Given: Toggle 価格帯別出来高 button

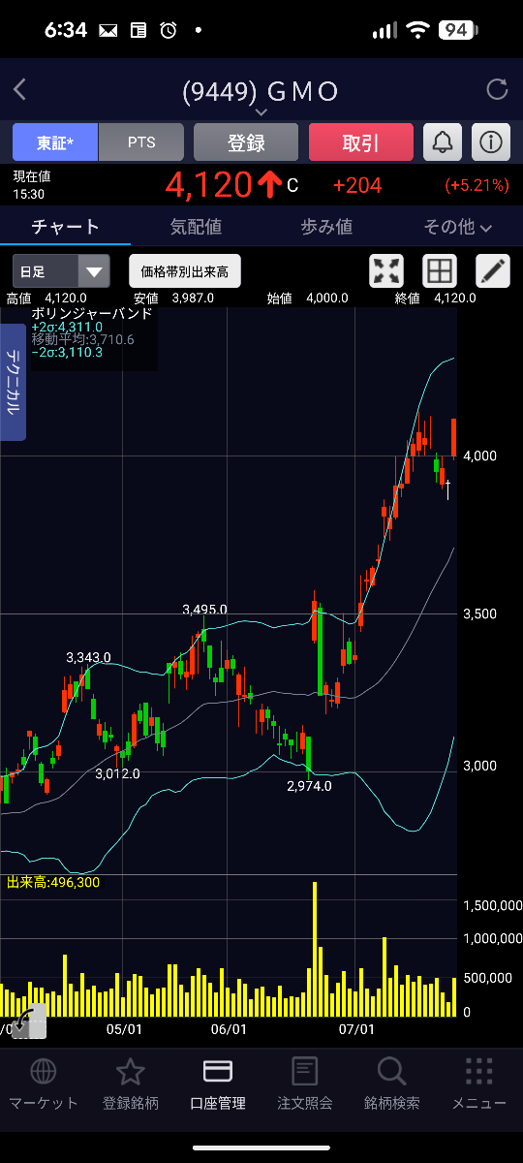Looking at the screenshot, I should tap(184, 271).
